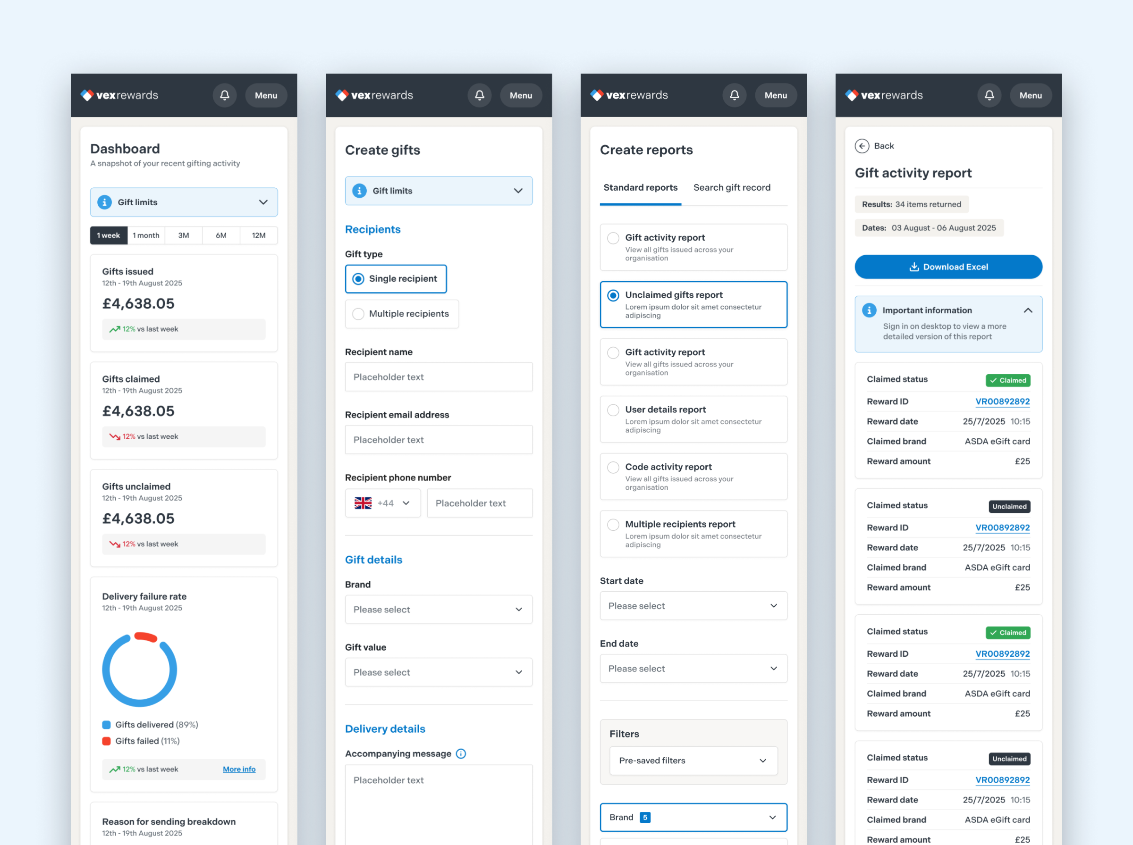Viewport: 1133px width, 845px height.
Task: Click the info icon in Dashboard Gift limits banner
Action: pyautogui.click(x=105, y=202)
